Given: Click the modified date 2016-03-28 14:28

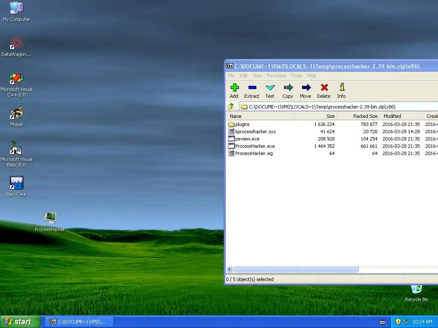Looking at the screenshot, I should pos(401,132).
